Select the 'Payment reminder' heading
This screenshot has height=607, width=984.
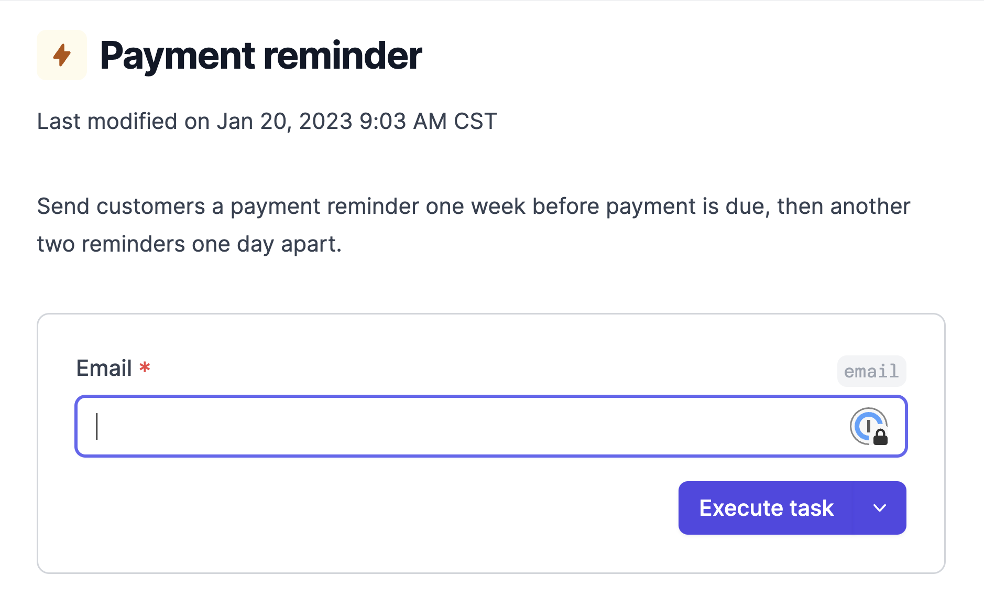261,56
